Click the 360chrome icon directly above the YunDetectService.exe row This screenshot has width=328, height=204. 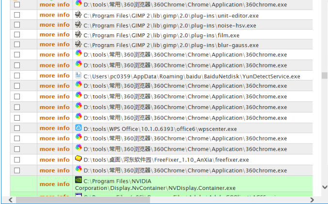(78, 64)
